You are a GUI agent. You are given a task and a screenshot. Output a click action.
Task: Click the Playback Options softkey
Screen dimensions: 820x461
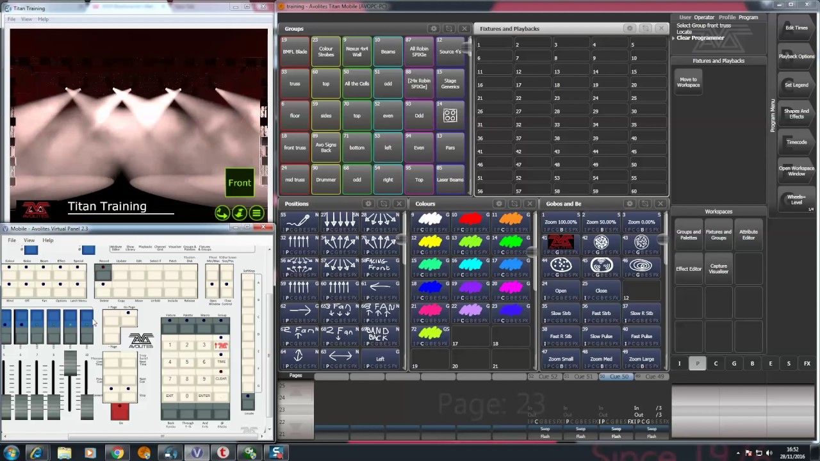click(x=796, y=56)
